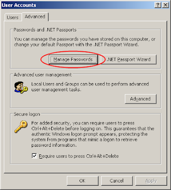This screenshot has height=190, width=171.
Task: Click the question mark help button
Action: [x=158, y=5]
